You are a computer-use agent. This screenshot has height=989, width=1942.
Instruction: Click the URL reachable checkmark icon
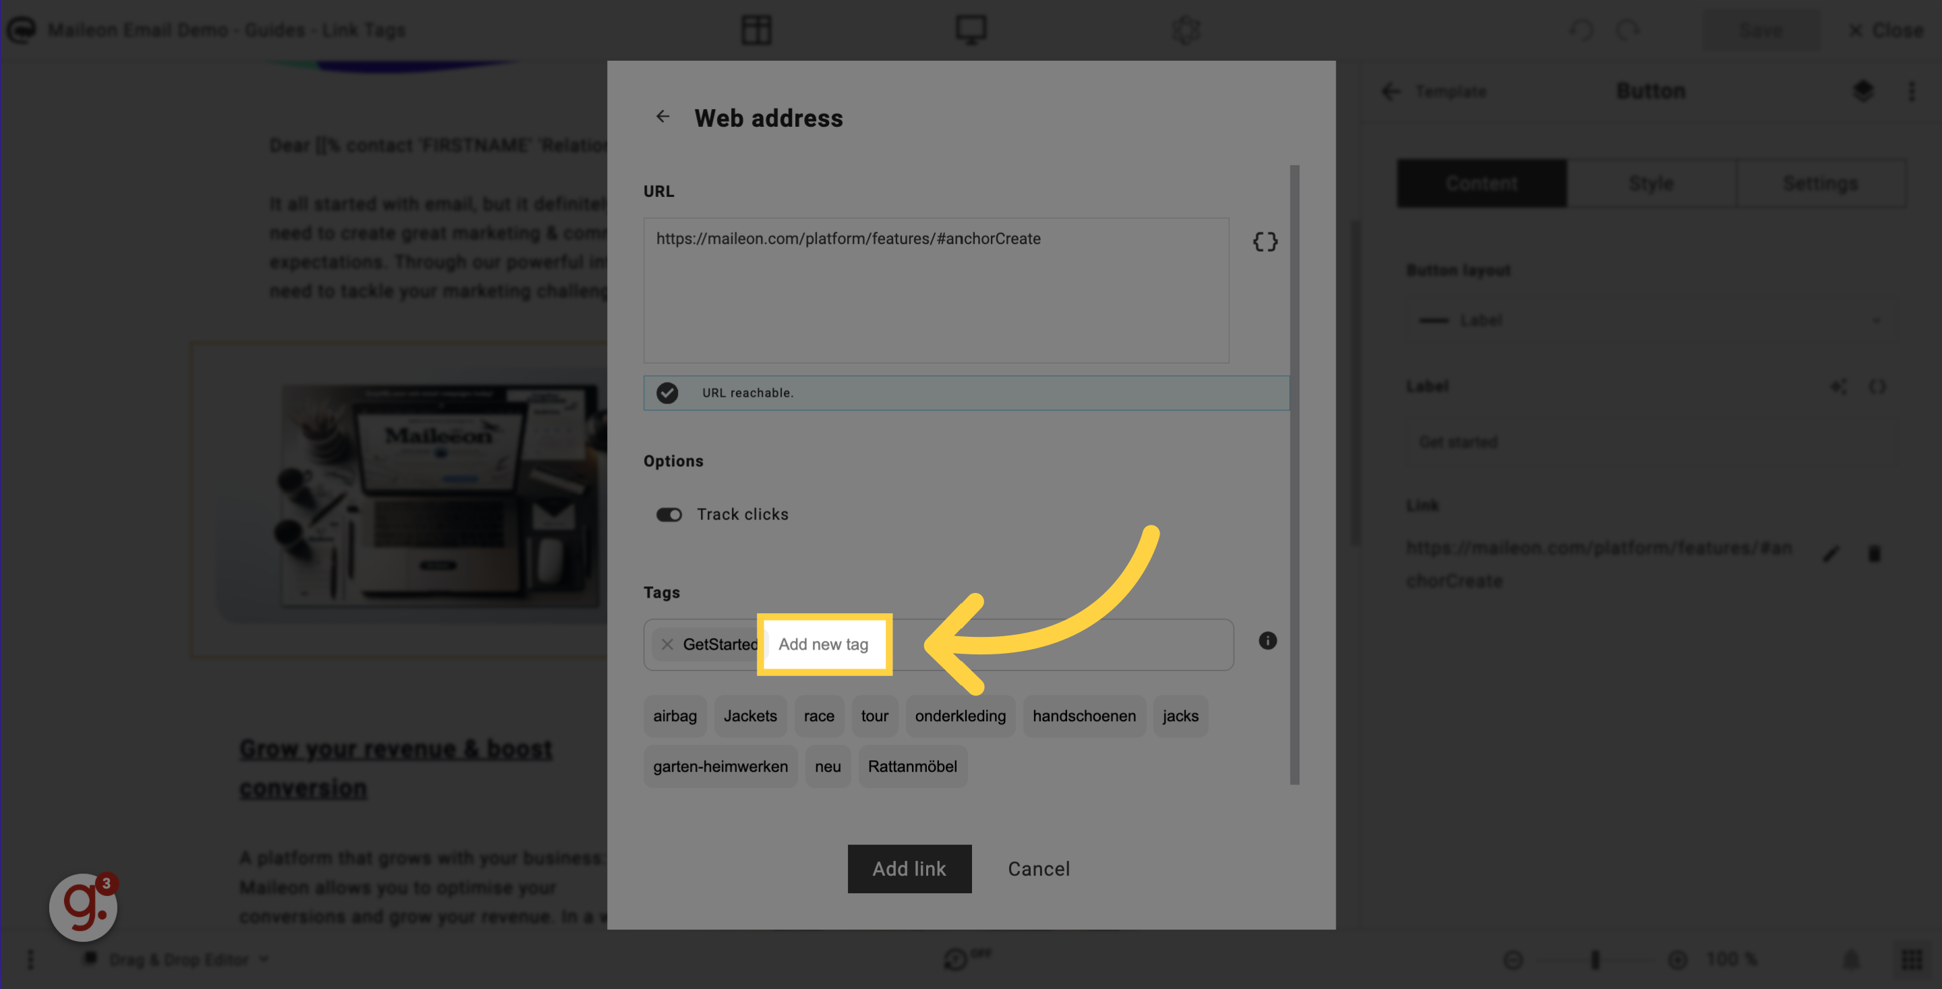click(668, 393)
